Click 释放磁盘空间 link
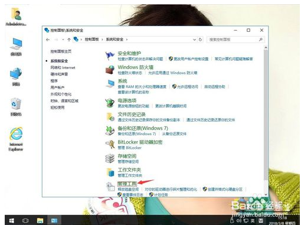 (x=128, y=190)
